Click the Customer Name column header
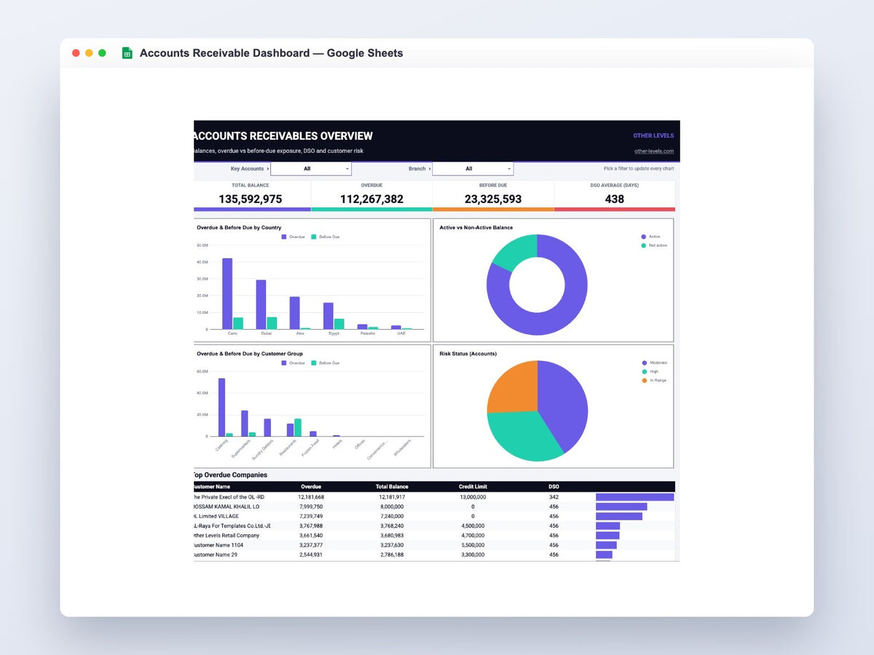This screenshot has width=874, height=655. pyautogui.click(x=212, y=486)
